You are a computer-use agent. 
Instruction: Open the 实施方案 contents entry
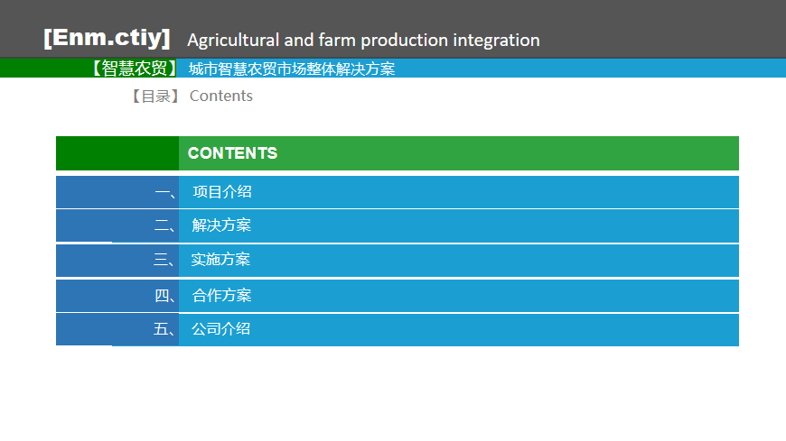coord(220,260)
